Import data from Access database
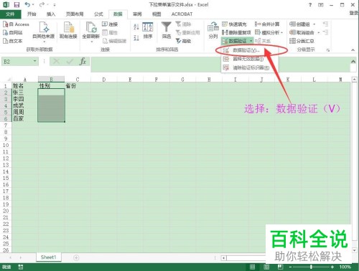Screen dimensions: 359x271 click(16, 24)
